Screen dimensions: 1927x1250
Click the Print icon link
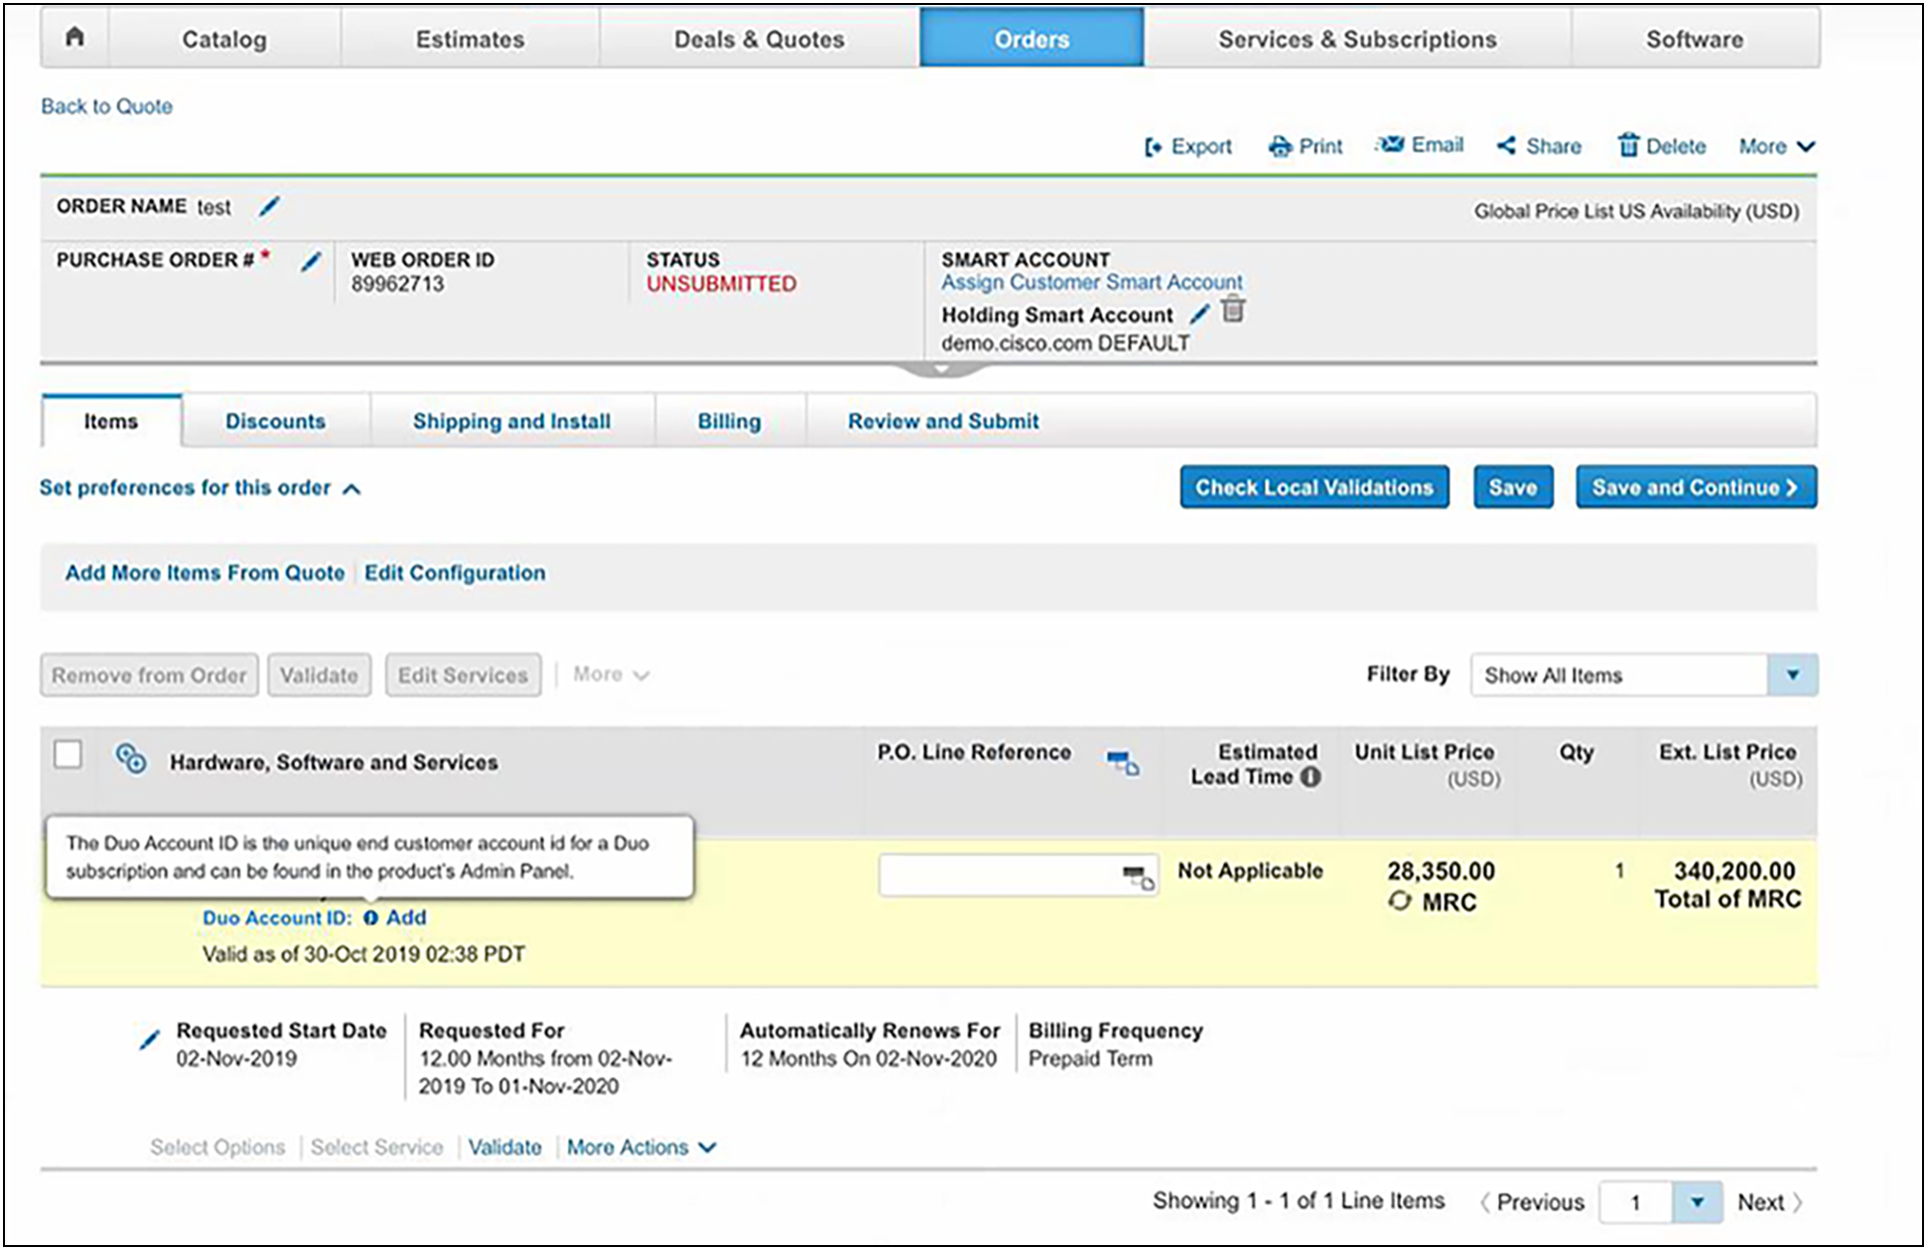pos(1306,147)
